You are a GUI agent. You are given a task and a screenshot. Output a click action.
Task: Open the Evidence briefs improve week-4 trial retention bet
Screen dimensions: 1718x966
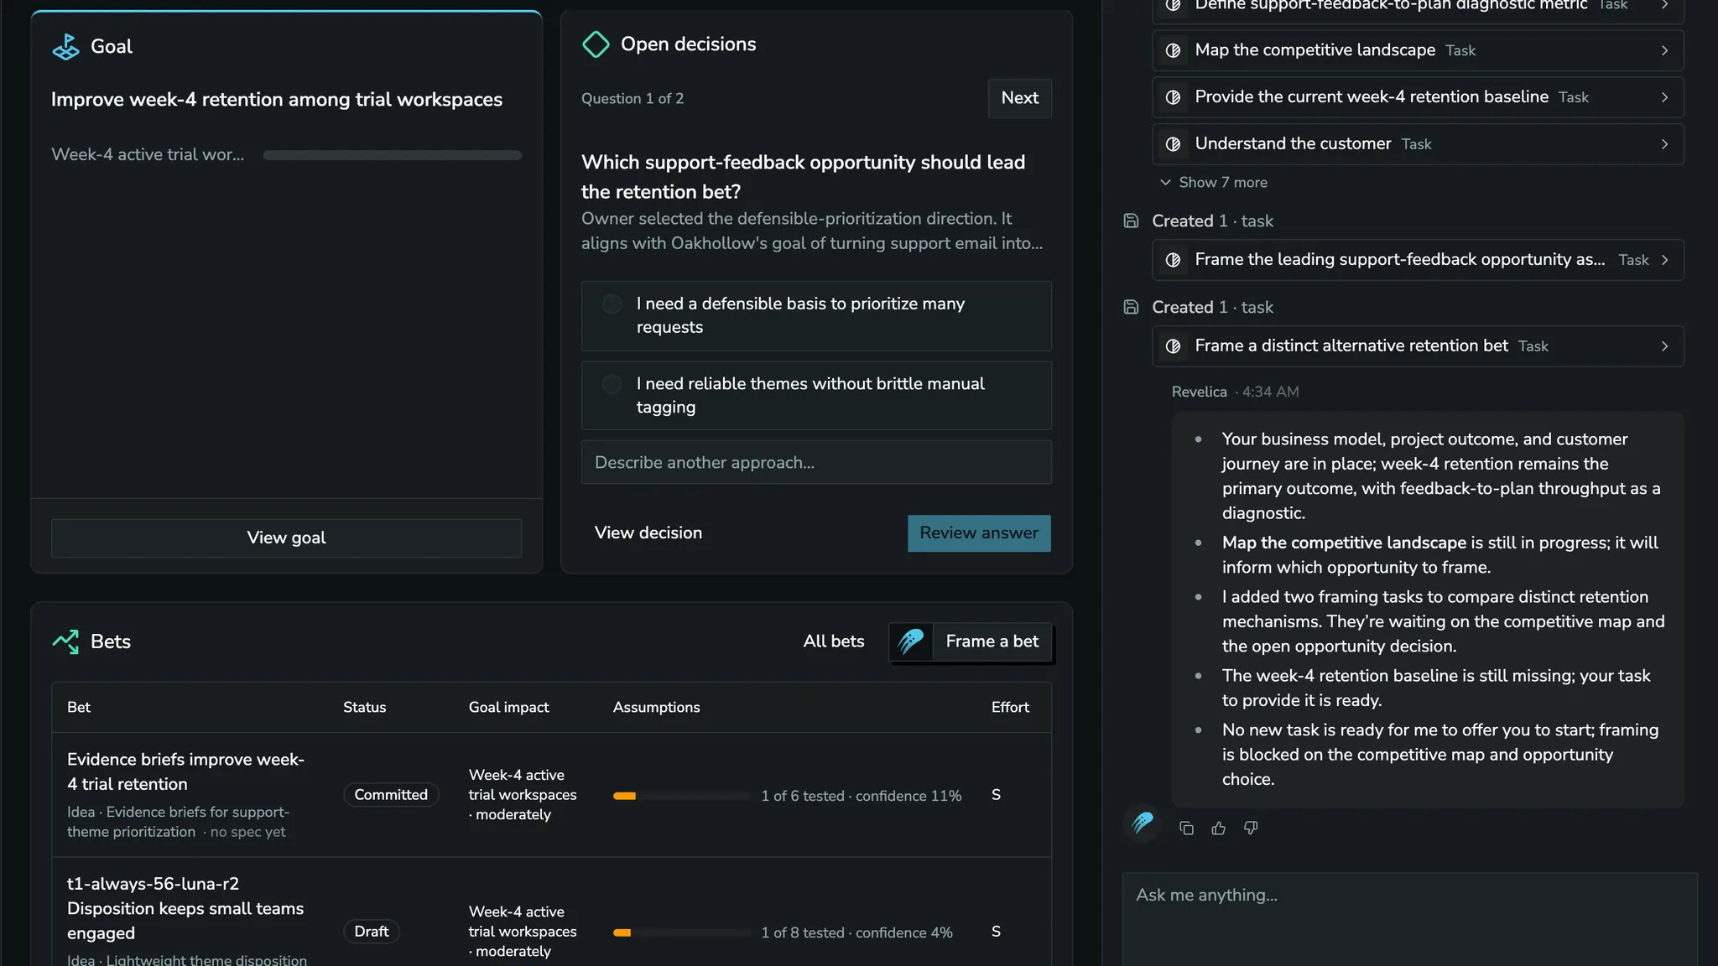pos(185,771)
